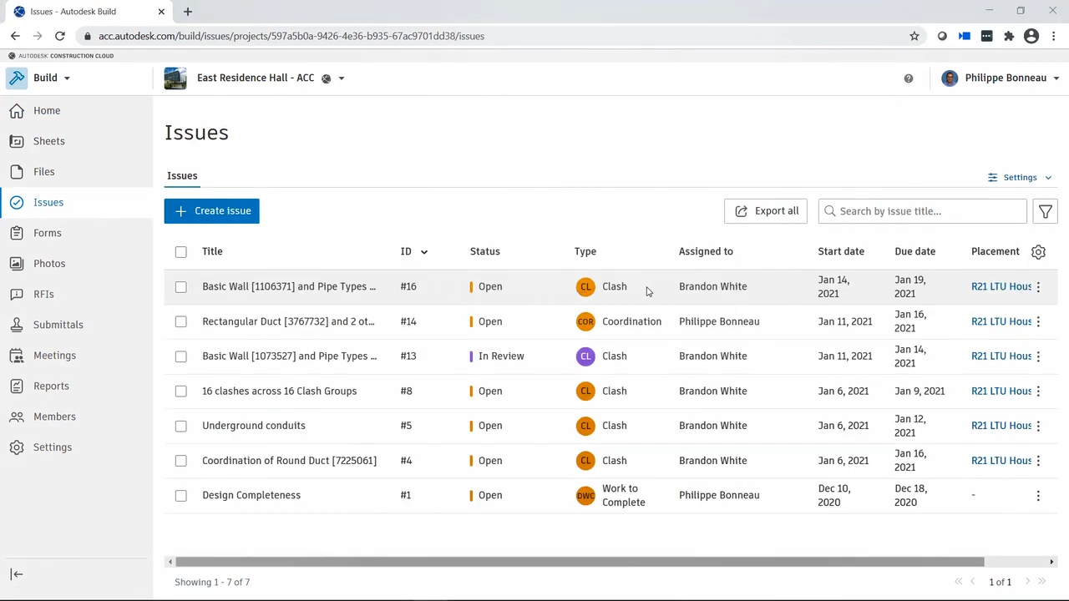Check the 16 clashes issue checkbox

coord(181,391)
